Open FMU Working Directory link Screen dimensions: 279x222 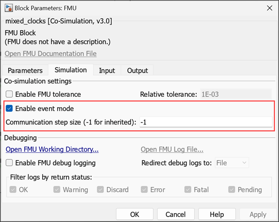click(52, 149)
